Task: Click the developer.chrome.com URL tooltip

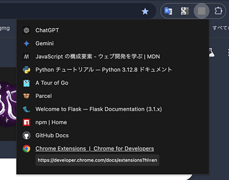Action: coord(97,160)
